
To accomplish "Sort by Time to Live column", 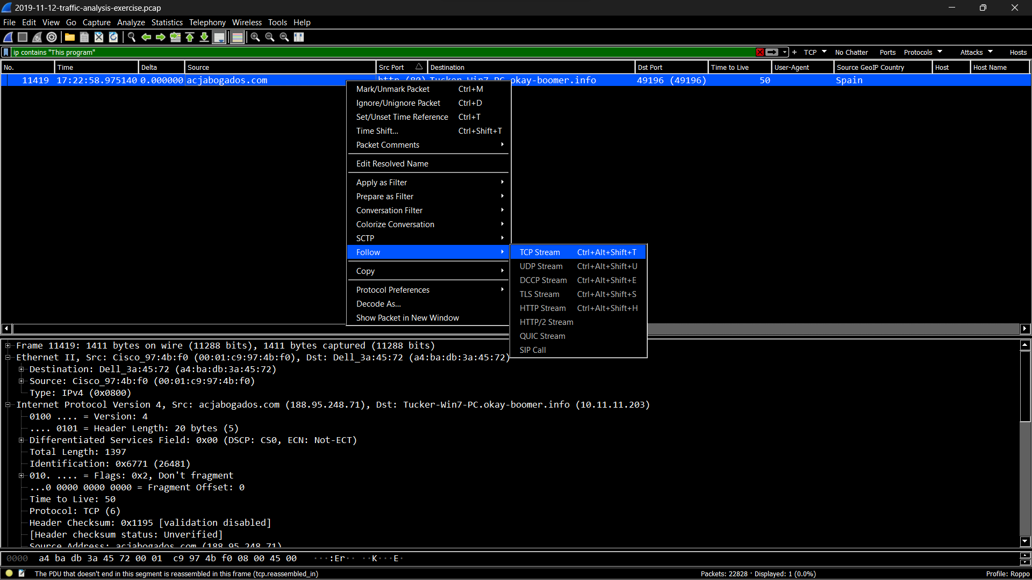I will pyautogui.click(x=740, y=67).
